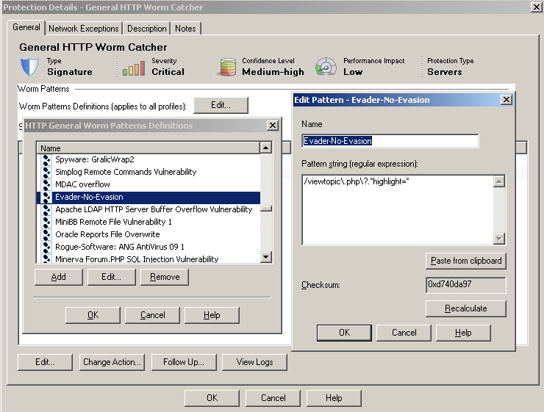The height and width of the screenshot is (412, 544).
Task: Click the icon beside Oracle Reports File Overwrite
Action: [x=46, y=234]
